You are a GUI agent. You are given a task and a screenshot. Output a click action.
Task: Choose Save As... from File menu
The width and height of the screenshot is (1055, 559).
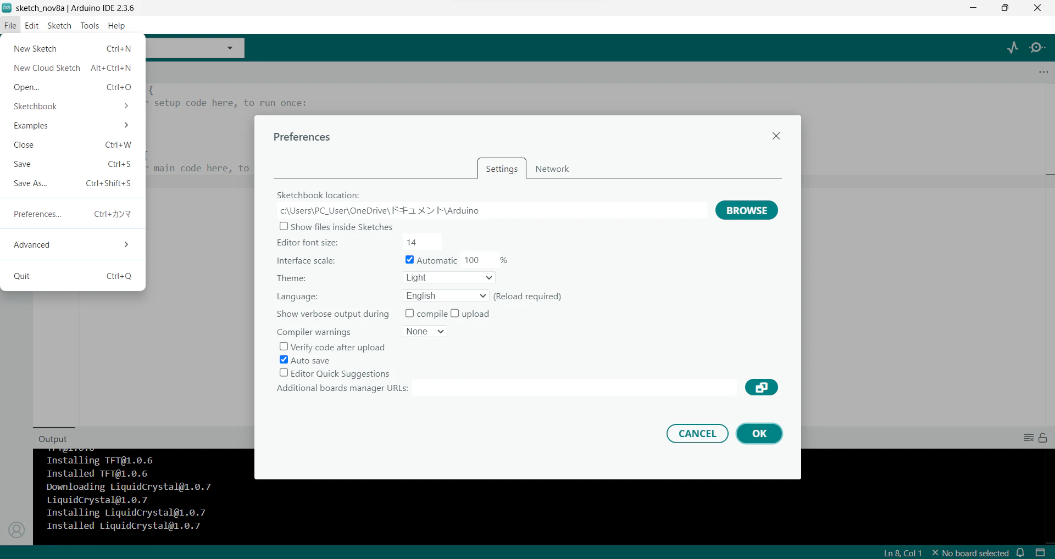click(x=73, y=183)
